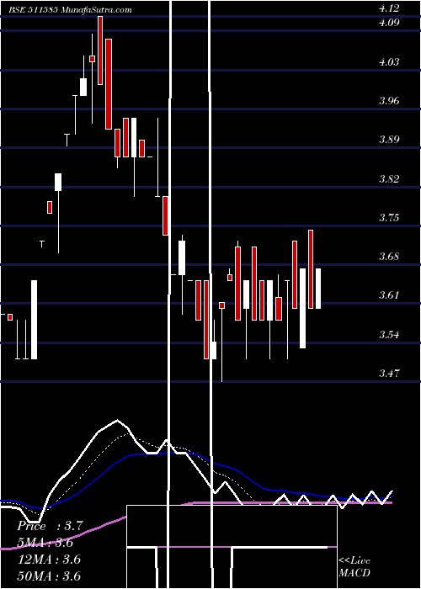Click the 4.12 price axis label
The image size is (421, 589).
click(389, 8)
